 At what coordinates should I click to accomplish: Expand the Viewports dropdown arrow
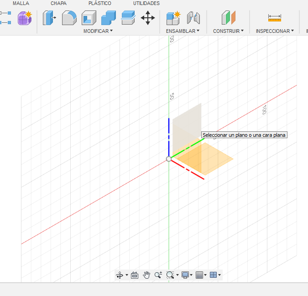[x=219, y=275]
